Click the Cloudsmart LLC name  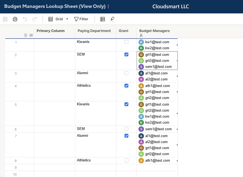171,7
